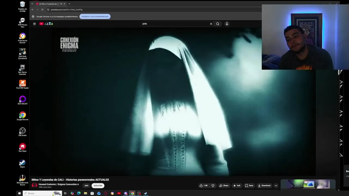Viewport: 349px width, 196px height.
Task: Open Task View on taskbar
Action: 65,193
